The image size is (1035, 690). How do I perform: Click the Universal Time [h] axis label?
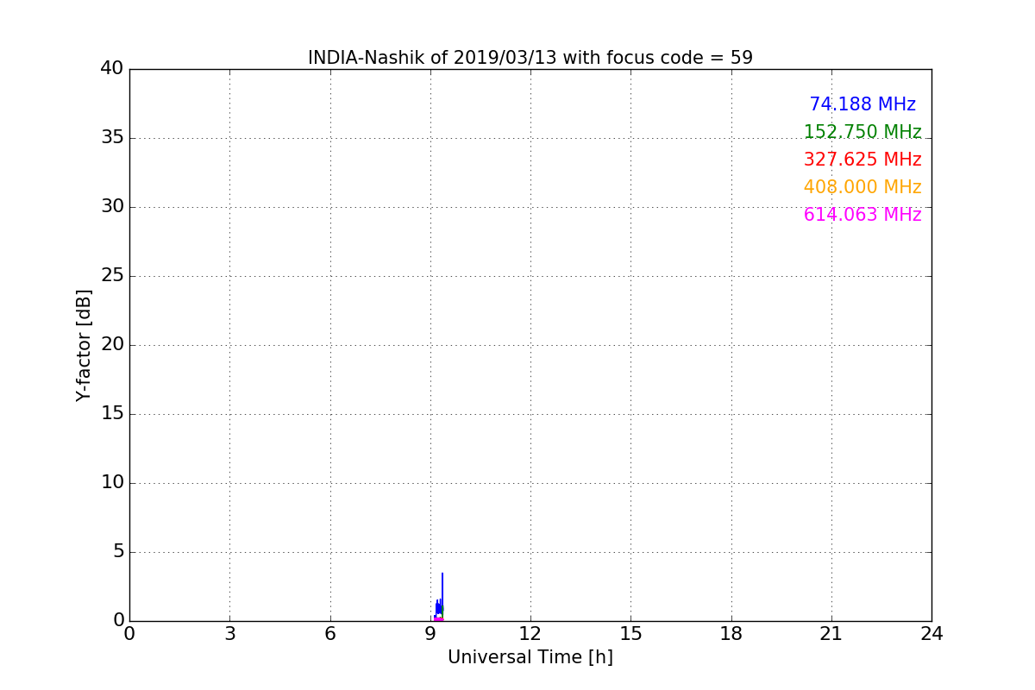(530, 657)
